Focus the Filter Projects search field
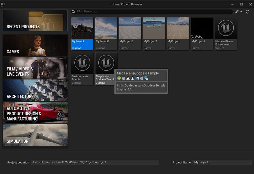This screenshot has width=254, height=174. 152,11
